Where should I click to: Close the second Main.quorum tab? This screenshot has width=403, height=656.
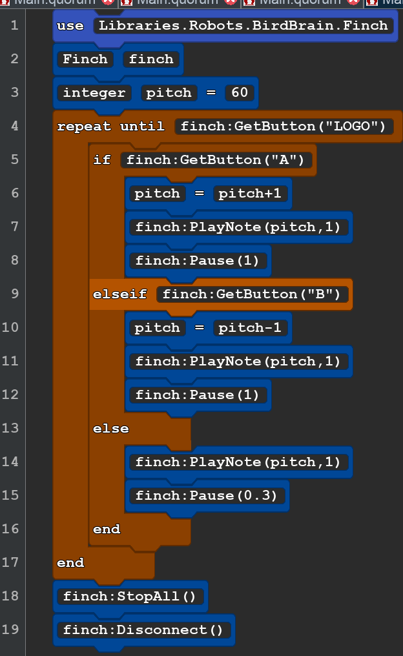[231, 2]
